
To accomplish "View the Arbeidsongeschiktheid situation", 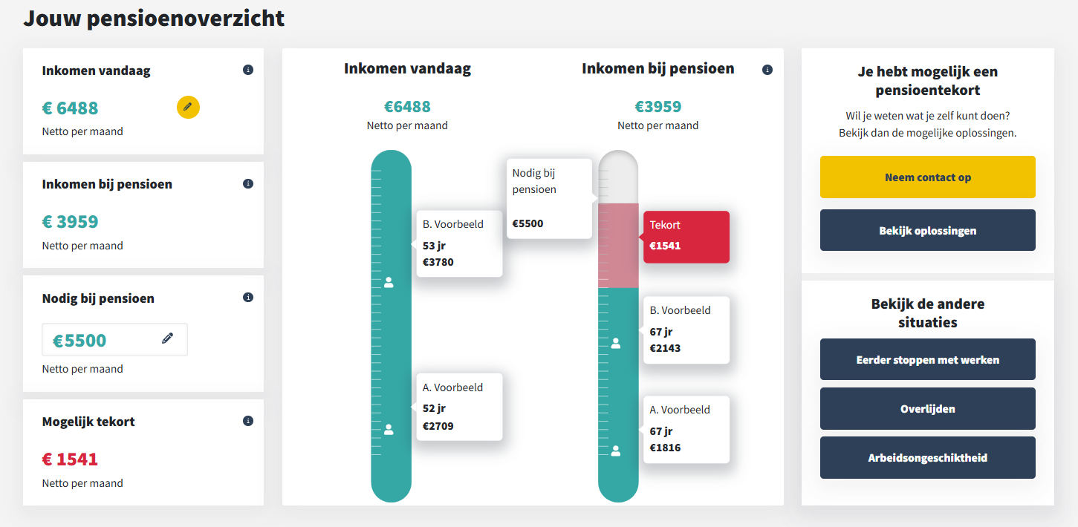I will click(927, 458).
